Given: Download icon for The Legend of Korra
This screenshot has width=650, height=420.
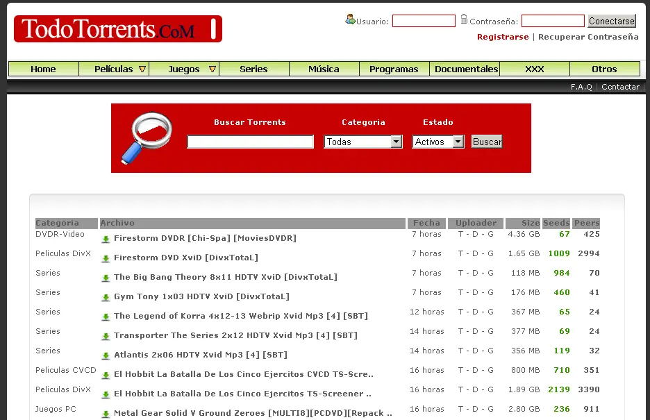Looking at the screenshot, I should [x=106, y=317].
